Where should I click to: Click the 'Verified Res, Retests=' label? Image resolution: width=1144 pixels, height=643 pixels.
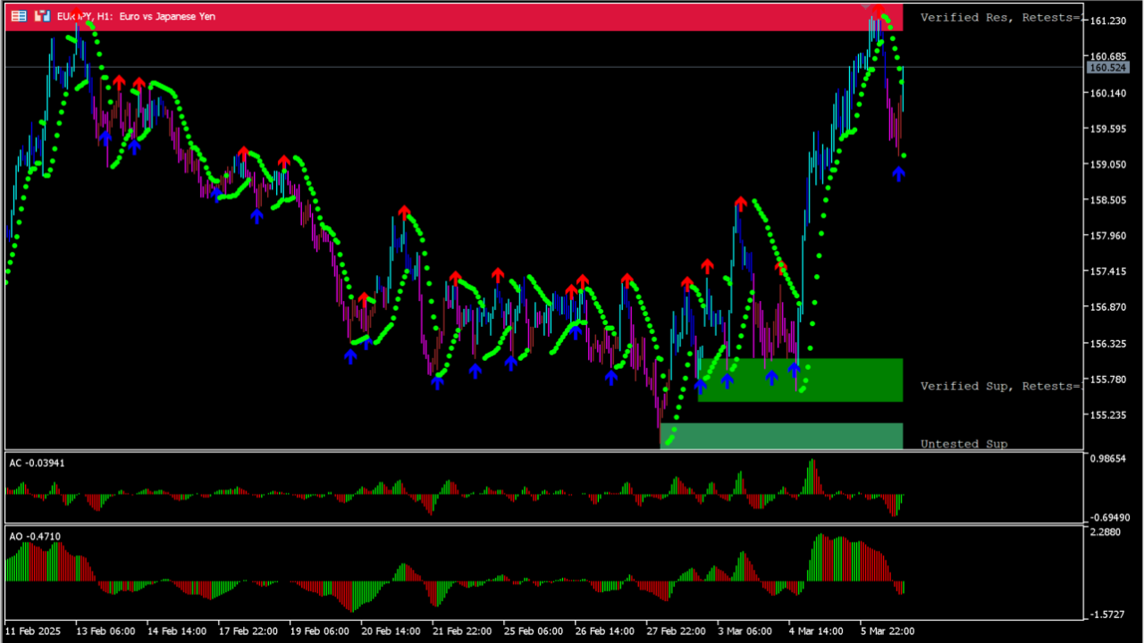(1001, 17)
